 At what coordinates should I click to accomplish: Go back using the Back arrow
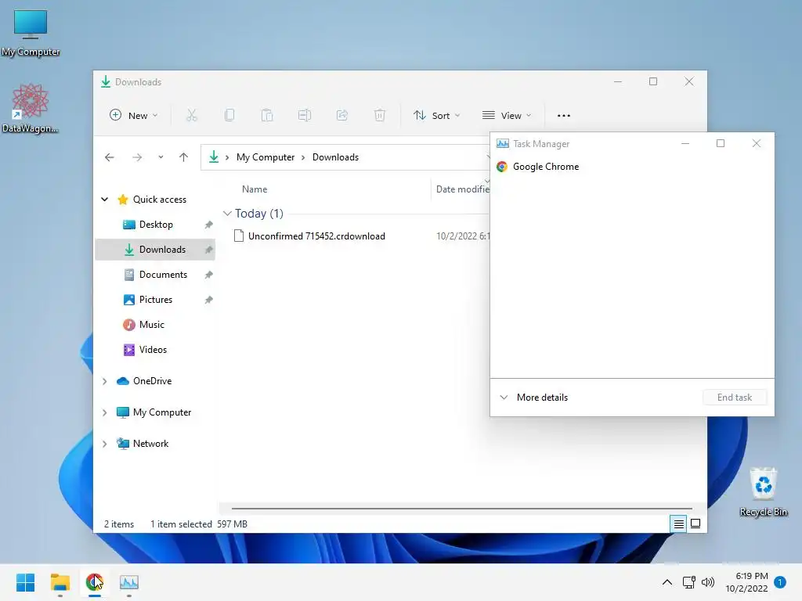click(110, 157)
